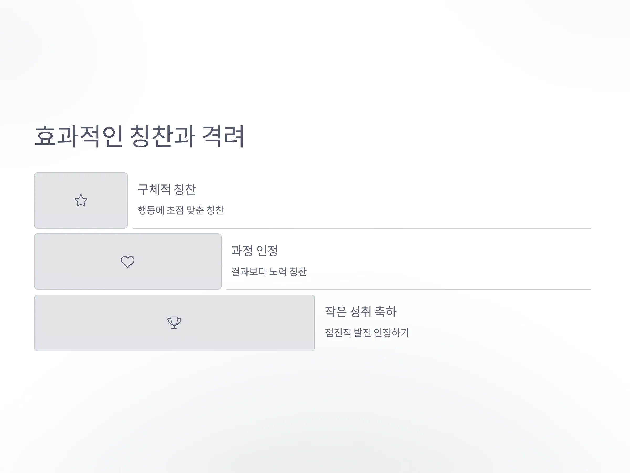
Task: Select the gray box containing the star
Action: click(81, 200)
